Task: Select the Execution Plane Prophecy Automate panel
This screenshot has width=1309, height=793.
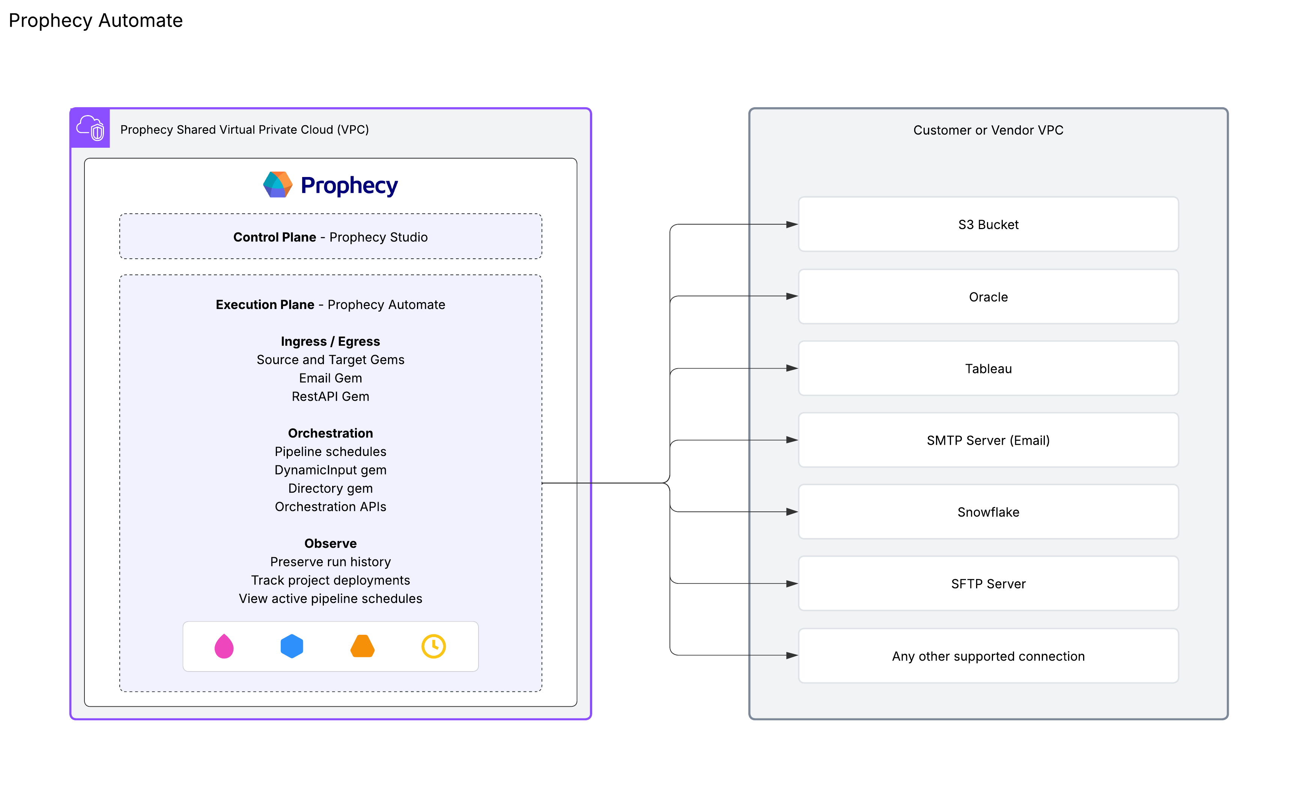Action: pos(330,304)
